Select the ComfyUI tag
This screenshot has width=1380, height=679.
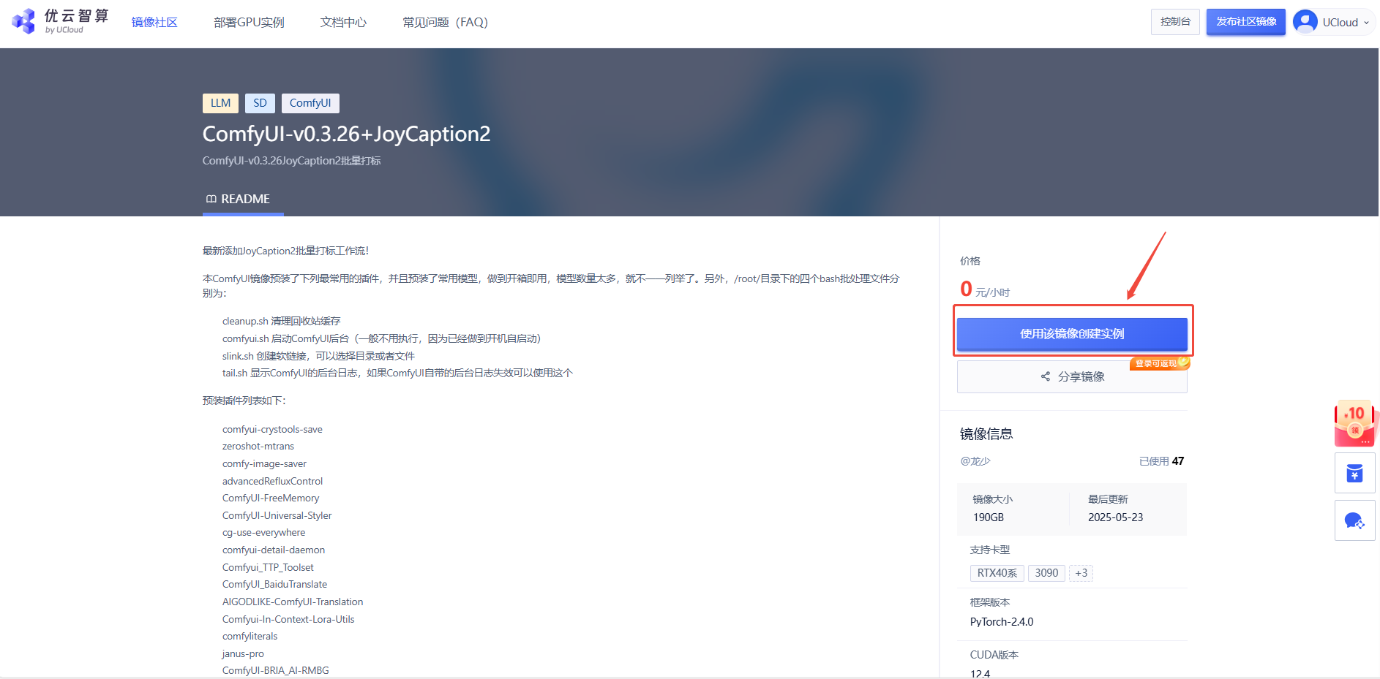coord(310,103)
